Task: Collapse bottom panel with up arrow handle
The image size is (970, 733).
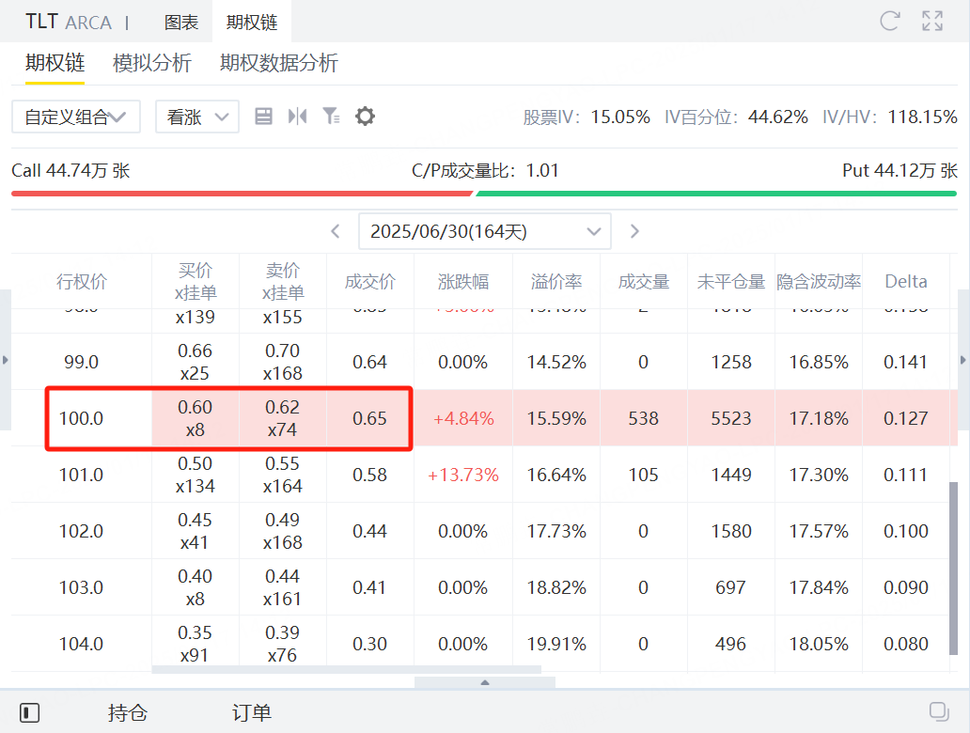Action: click(x=485, y=682)
